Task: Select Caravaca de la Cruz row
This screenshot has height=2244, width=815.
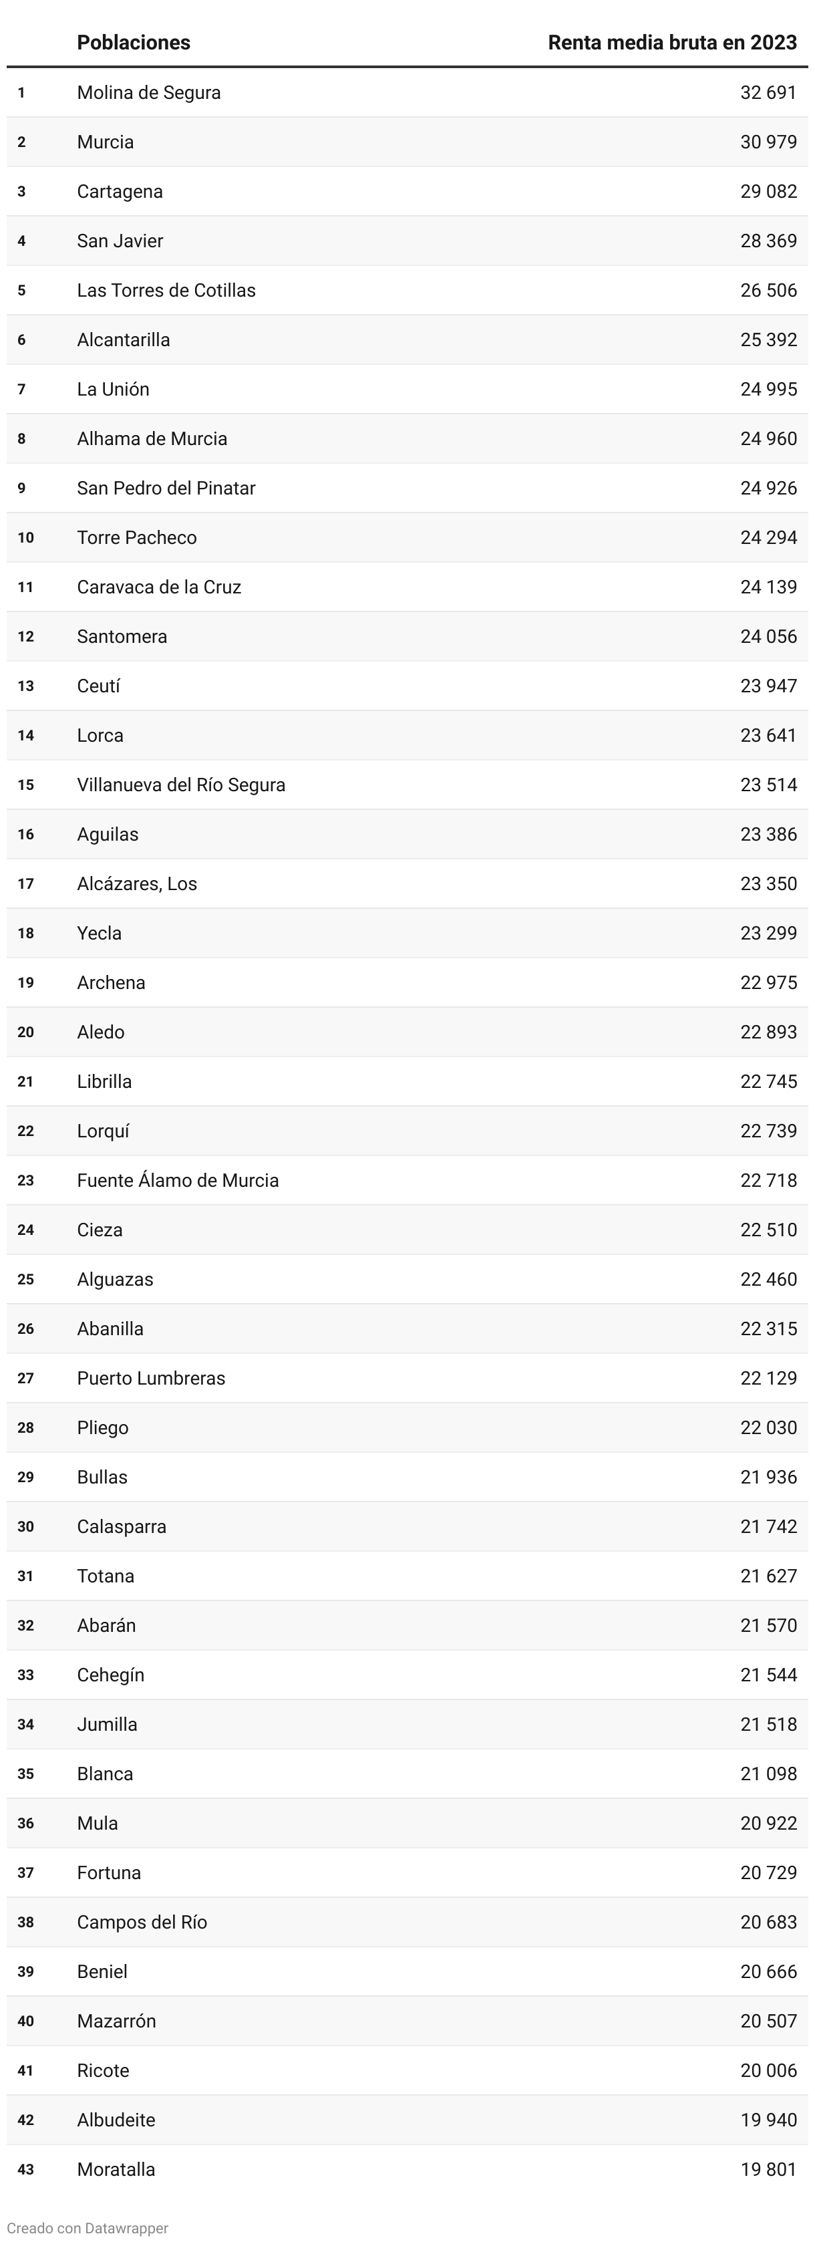Action: 158,587
